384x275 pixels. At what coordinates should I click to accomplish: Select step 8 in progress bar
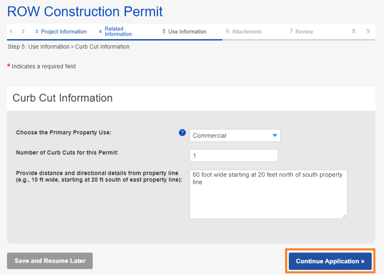click(x=354, y=31)
